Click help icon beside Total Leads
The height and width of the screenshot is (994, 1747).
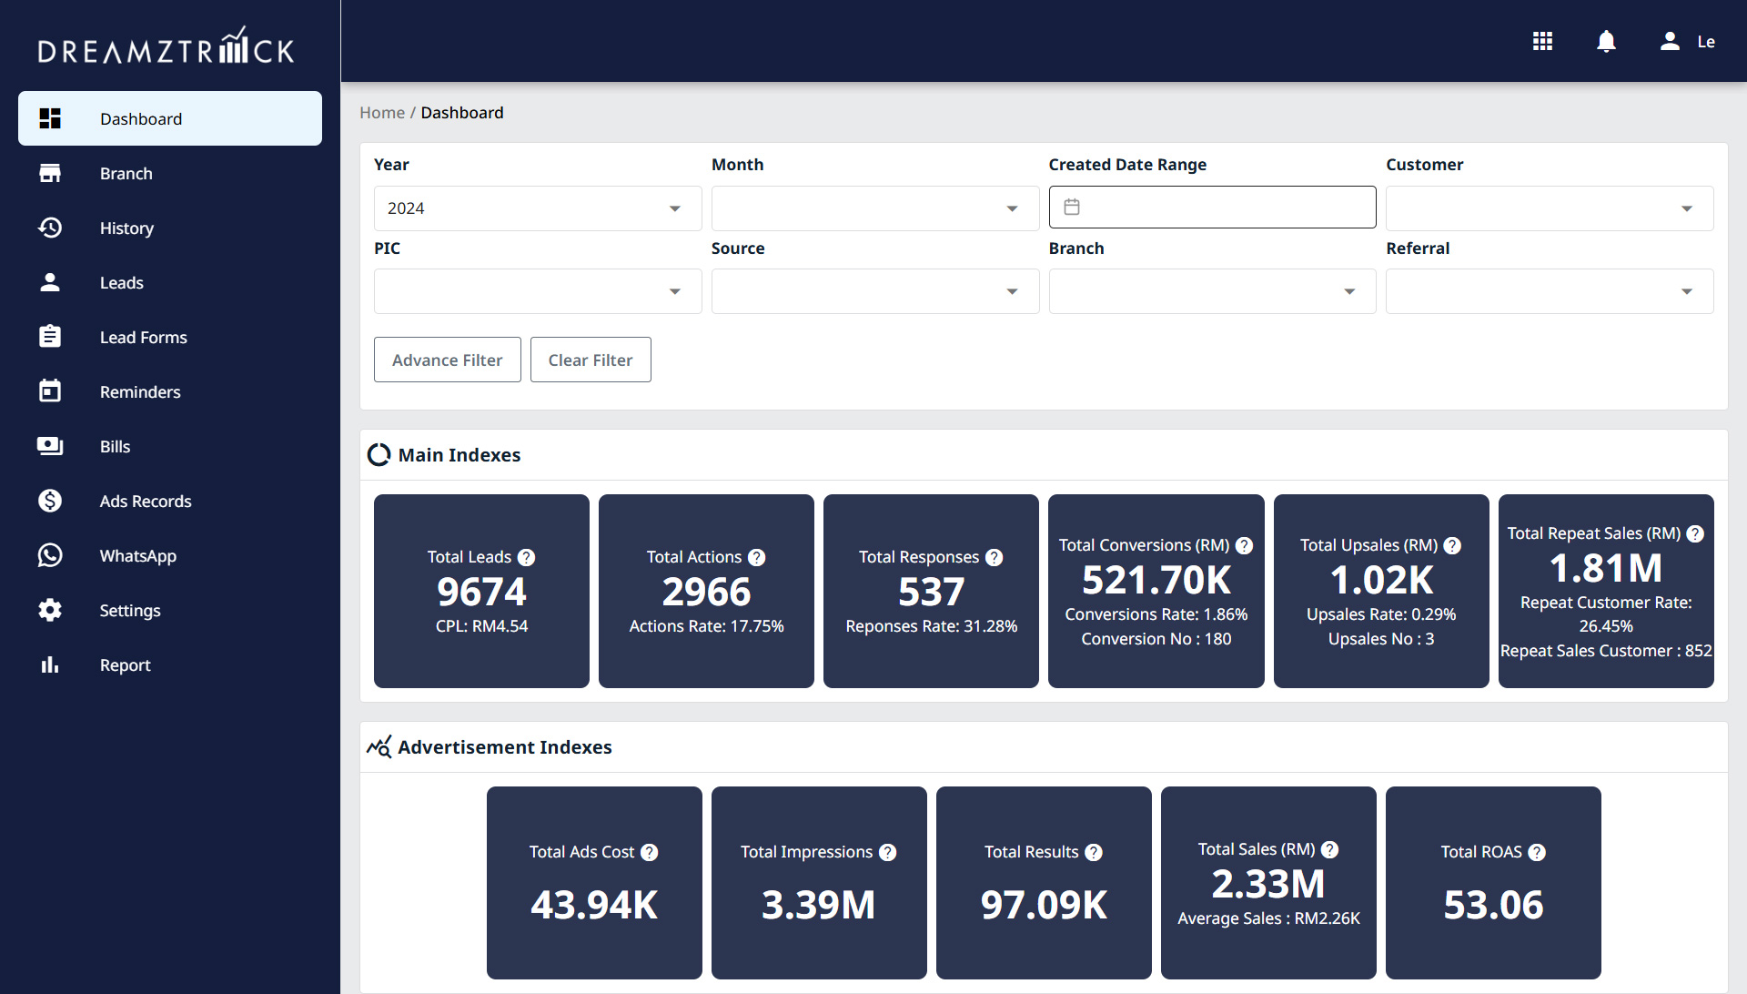pos(526,557)
